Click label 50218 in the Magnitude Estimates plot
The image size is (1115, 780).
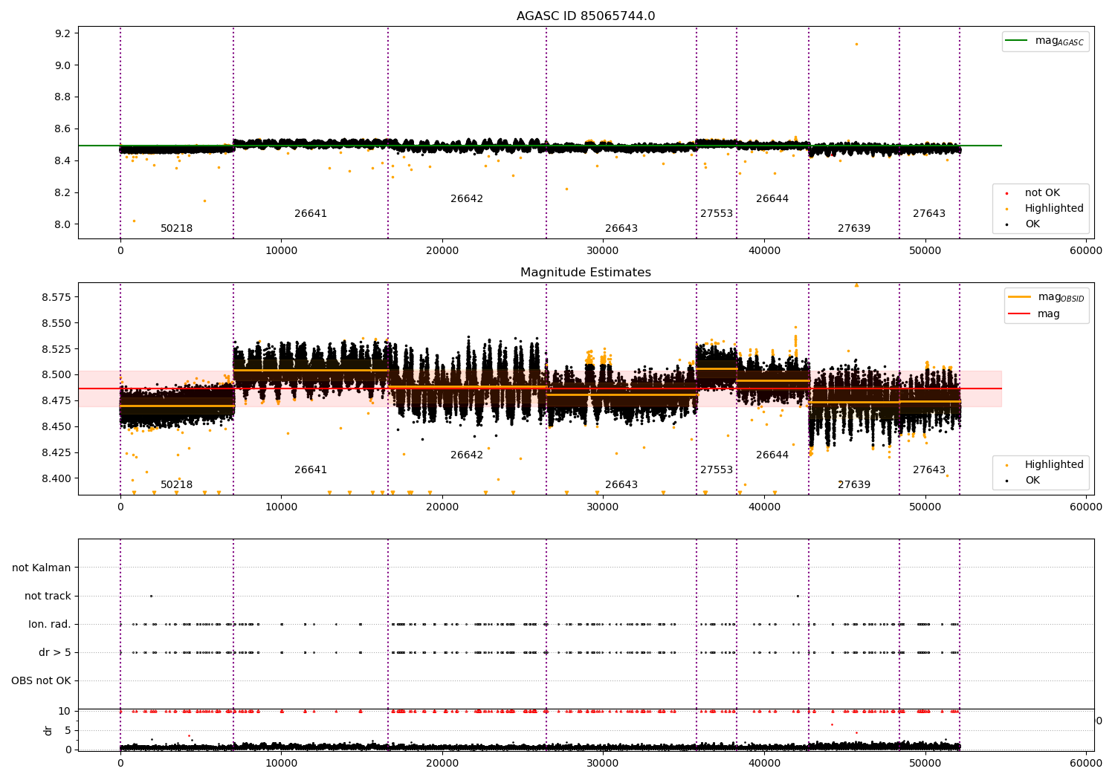tap(177, 485)
